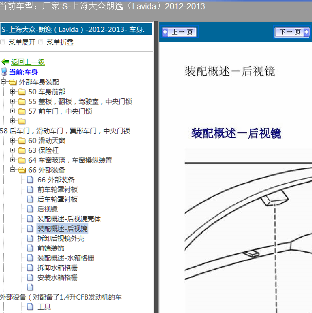The image size is (312, 313).
Task: Click folder icon of 55 盖板
Action: pyautogui.click(x=22, y=101)
